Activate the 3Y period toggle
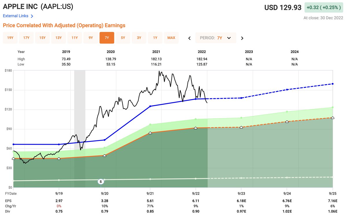The image size is (347, 215). pos(139,38)
